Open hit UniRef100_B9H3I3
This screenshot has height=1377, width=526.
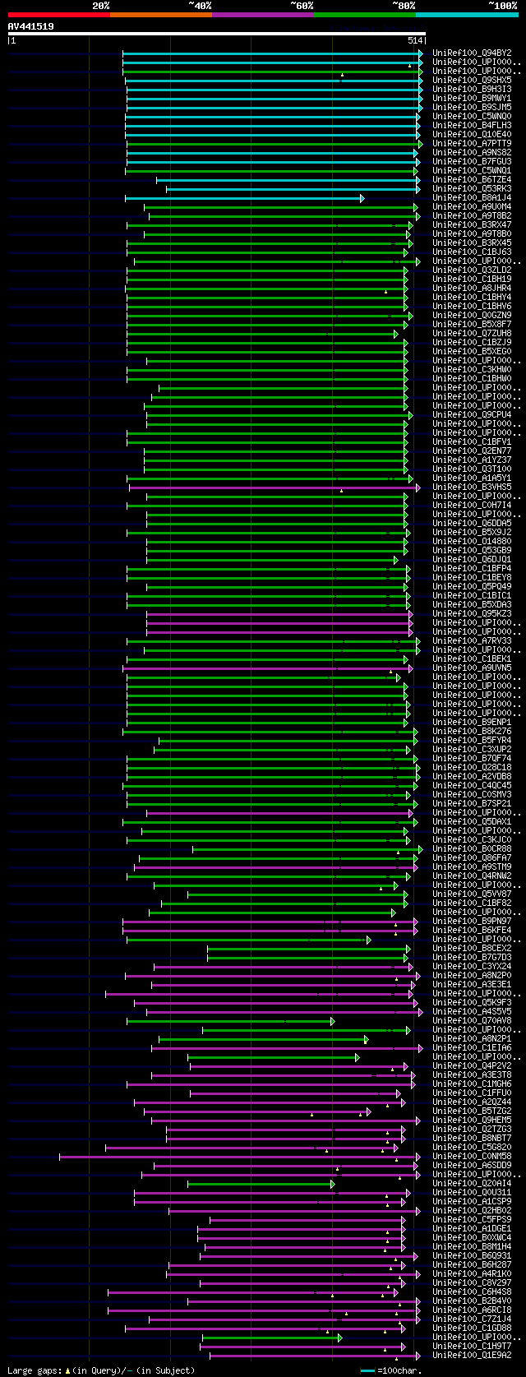(472, 89)
